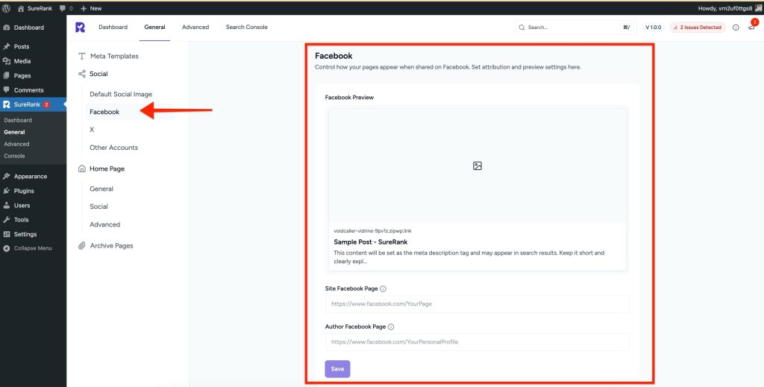Open the comments bubble in admin bar
This screenshot has height=387, width=764.
(66, 8)
